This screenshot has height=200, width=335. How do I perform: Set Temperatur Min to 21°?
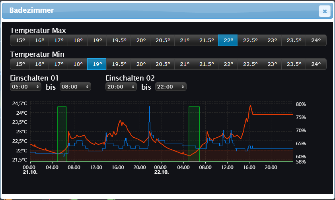tap(184, 64)
